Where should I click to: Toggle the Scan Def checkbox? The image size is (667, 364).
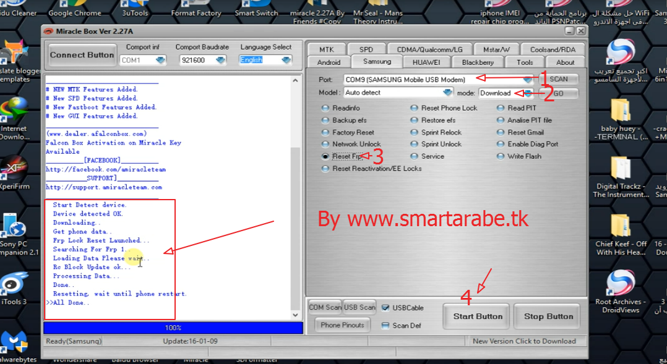[x=385, y=326]
